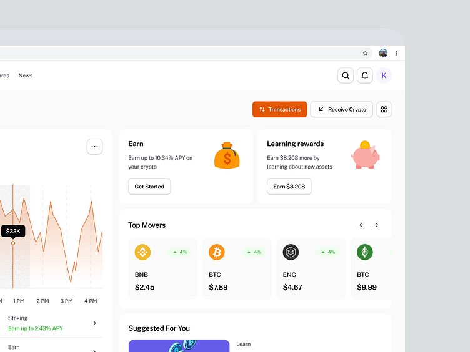Click the Suggested For You heading
This screenshot has height=352, width=470.
[x=159, y=328]
